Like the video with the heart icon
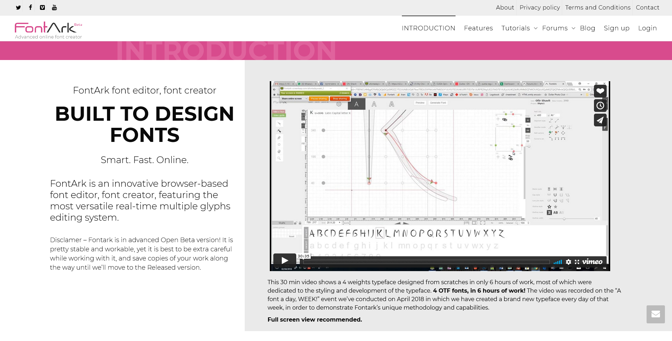 (x=600, y=91)
